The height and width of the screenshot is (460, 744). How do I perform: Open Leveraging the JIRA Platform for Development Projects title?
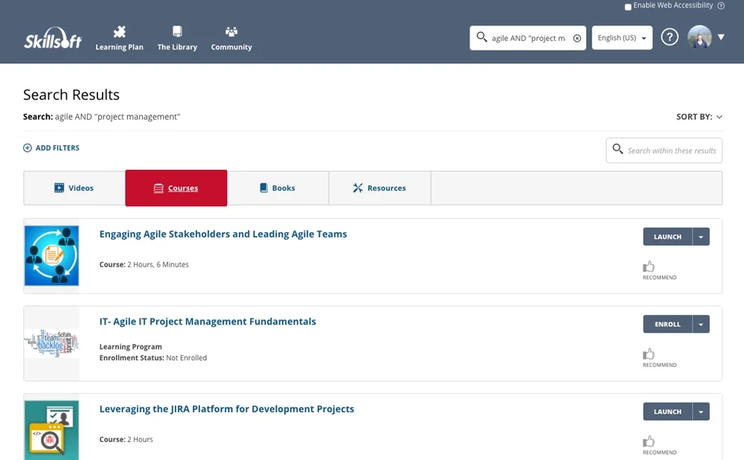[227, 409]
